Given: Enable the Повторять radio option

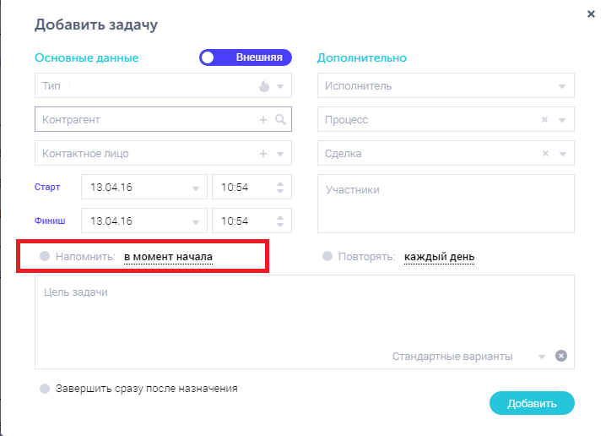Looking at the screenshot, I should (x=327, y=256).
